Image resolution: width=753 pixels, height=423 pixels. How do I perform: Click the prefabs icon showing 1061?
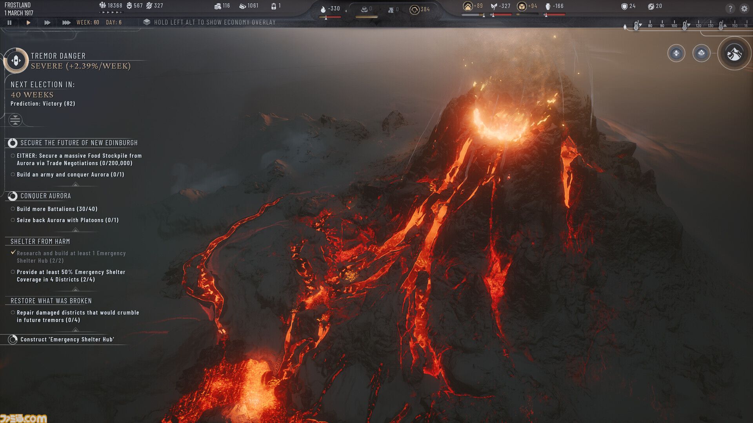[242, 6]
